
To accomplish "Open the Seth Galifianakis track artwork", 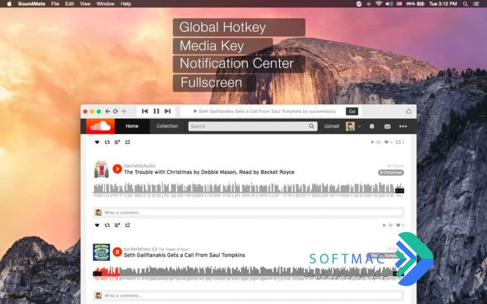I will (101, 252).
